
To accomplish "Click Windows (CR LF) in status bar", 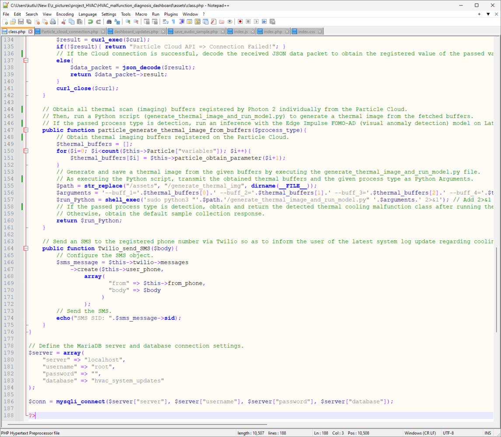I will 419,433.
